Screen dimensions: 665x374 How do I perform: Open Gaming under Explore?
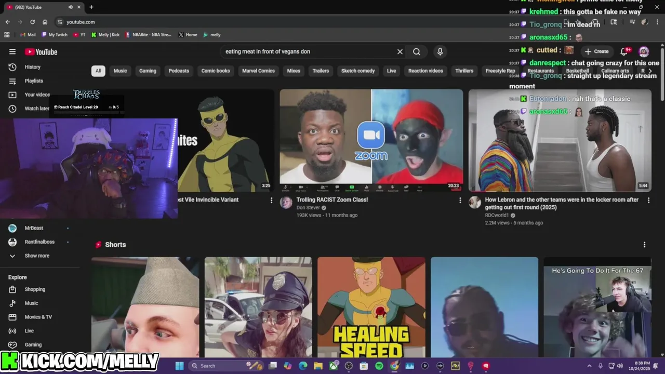tap(33, 344)
